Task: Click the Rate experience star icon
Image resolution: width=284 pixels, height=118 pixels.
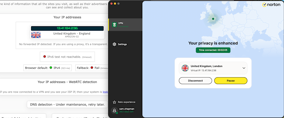Action: pyautogui.click(x=114, y=102)
